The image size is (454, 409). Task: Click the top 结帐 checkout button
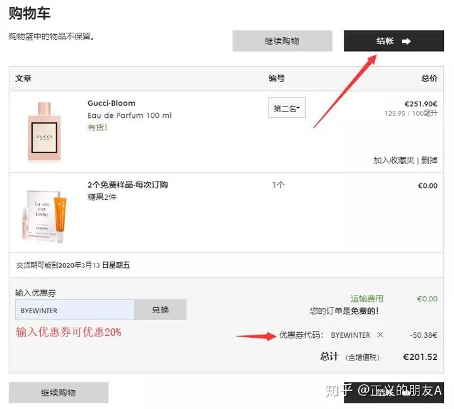point(393,41)
